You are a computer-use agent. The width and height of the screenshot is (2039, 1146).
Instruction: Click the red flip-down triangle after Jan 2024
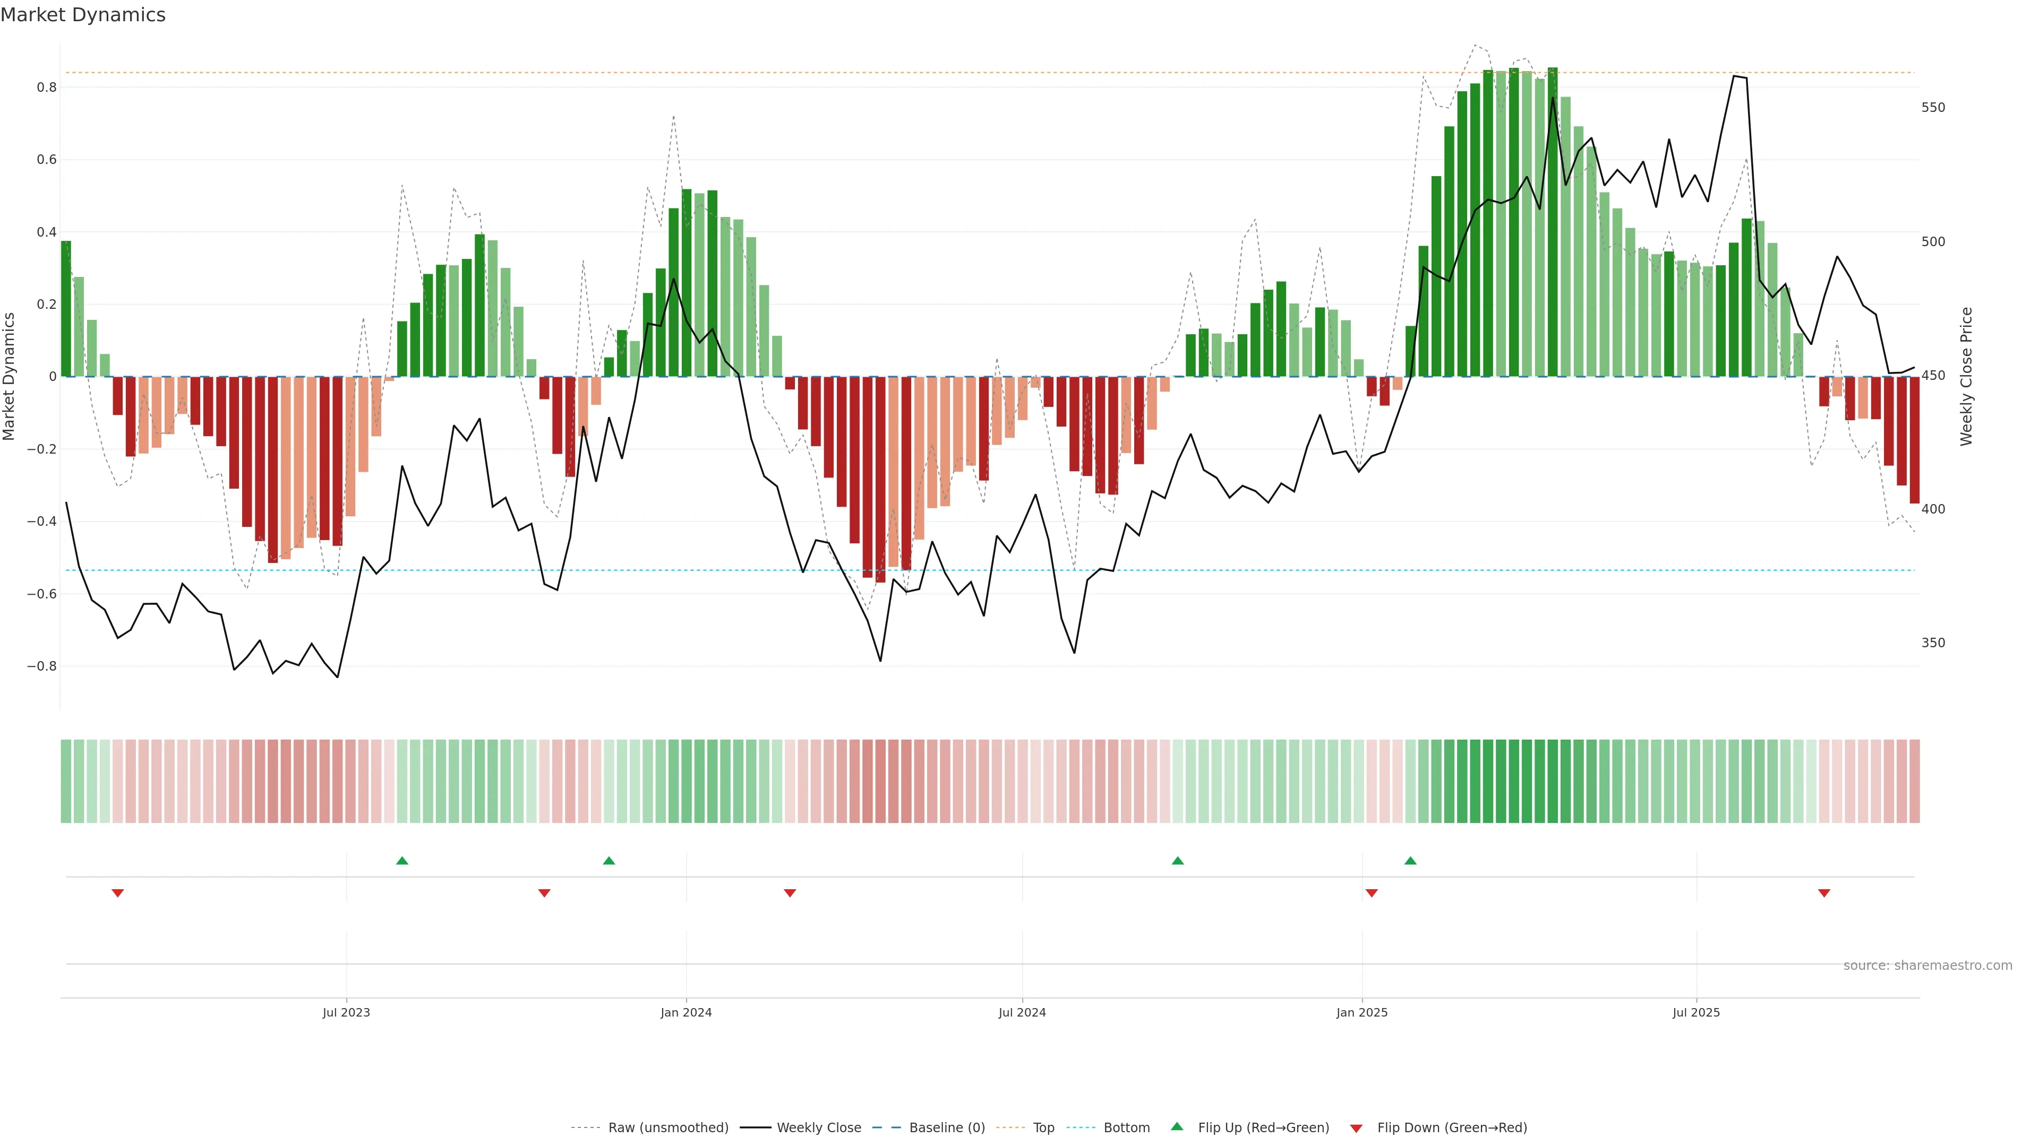[790, 893]
